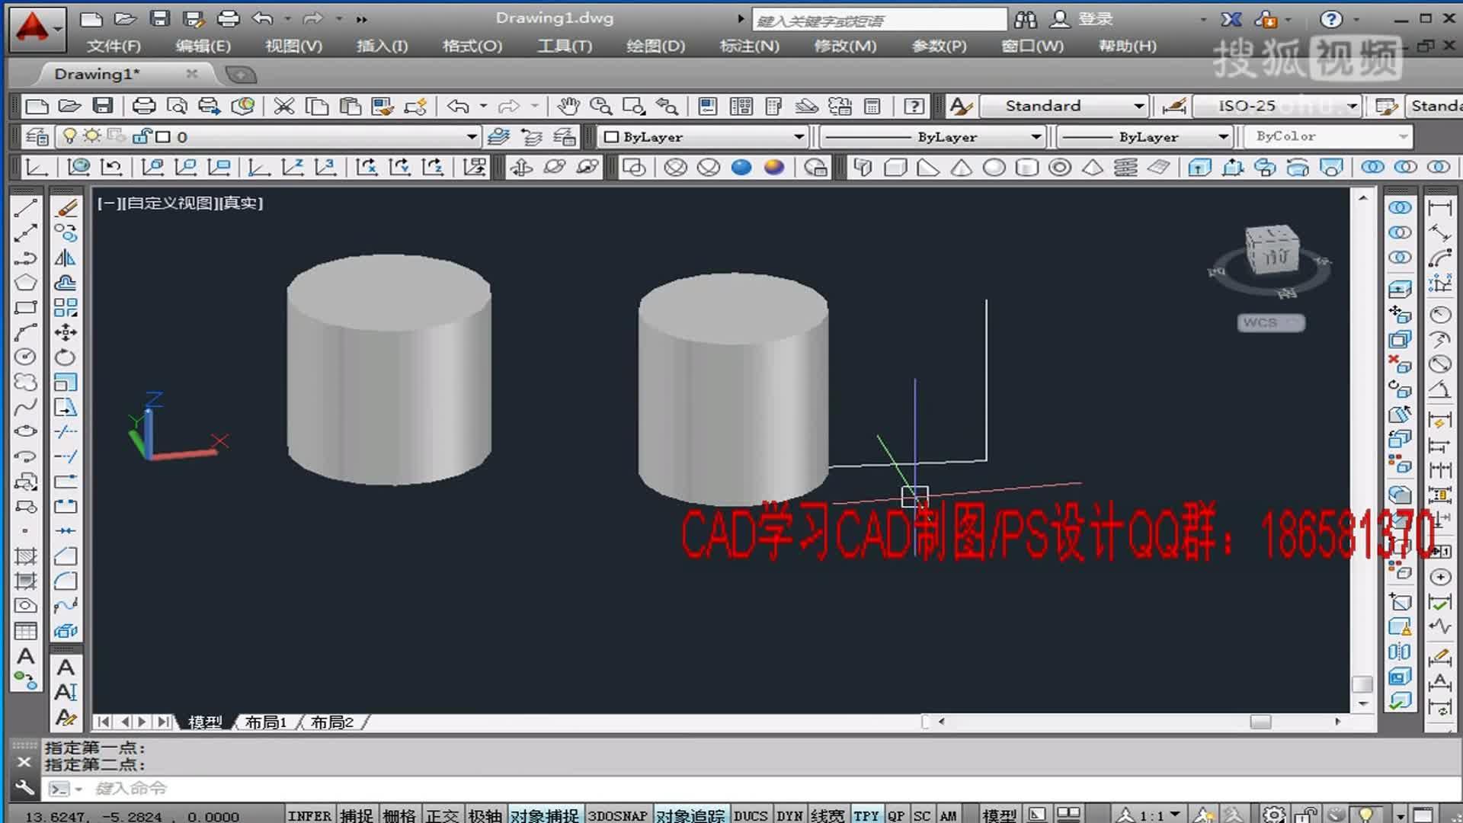Switch to the 布局1 layout tab

[265, 722]
